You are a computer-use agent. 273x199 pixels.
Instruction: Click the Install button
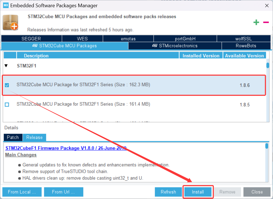(198, 192)
